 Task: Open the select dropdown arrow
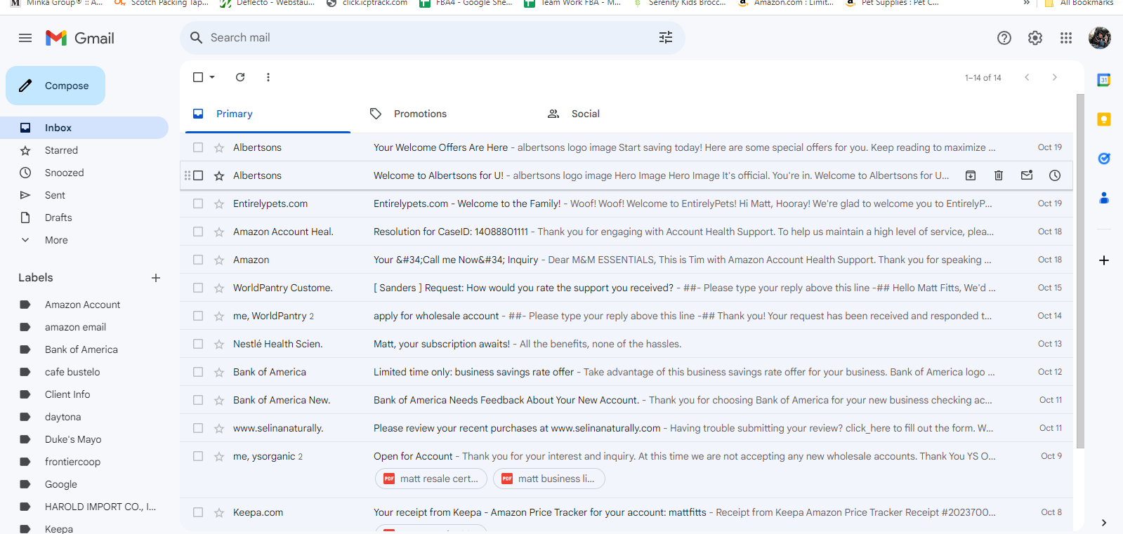(x=212, y=77)
